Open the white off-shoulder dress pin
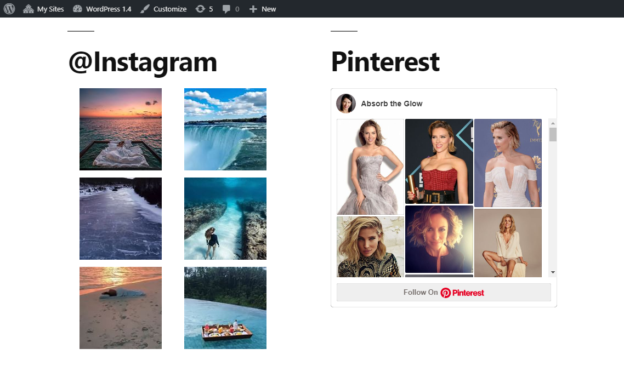This screenshot has height=383, width=624. coord(508,163)
